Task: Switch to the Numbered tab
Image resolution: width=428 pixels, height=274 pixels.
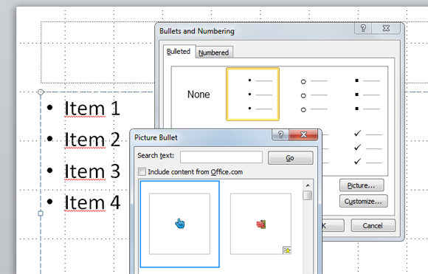Action: pos(214,52)
